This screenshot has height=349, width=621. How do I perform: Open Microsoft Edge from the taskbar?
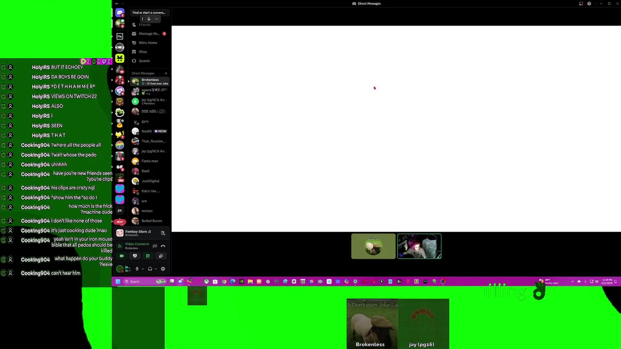(x=232, y=281)
